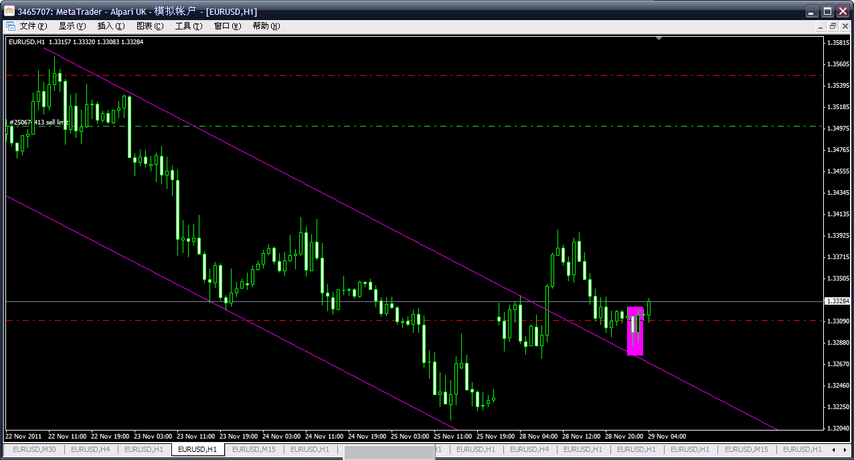Click price scale value 1.32670
Screen dimensions: 854x460
[838, 364]
